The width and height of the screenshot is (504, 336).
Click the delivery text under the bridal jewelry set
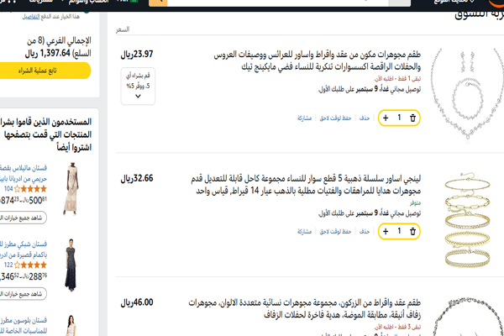pos(370,89)
